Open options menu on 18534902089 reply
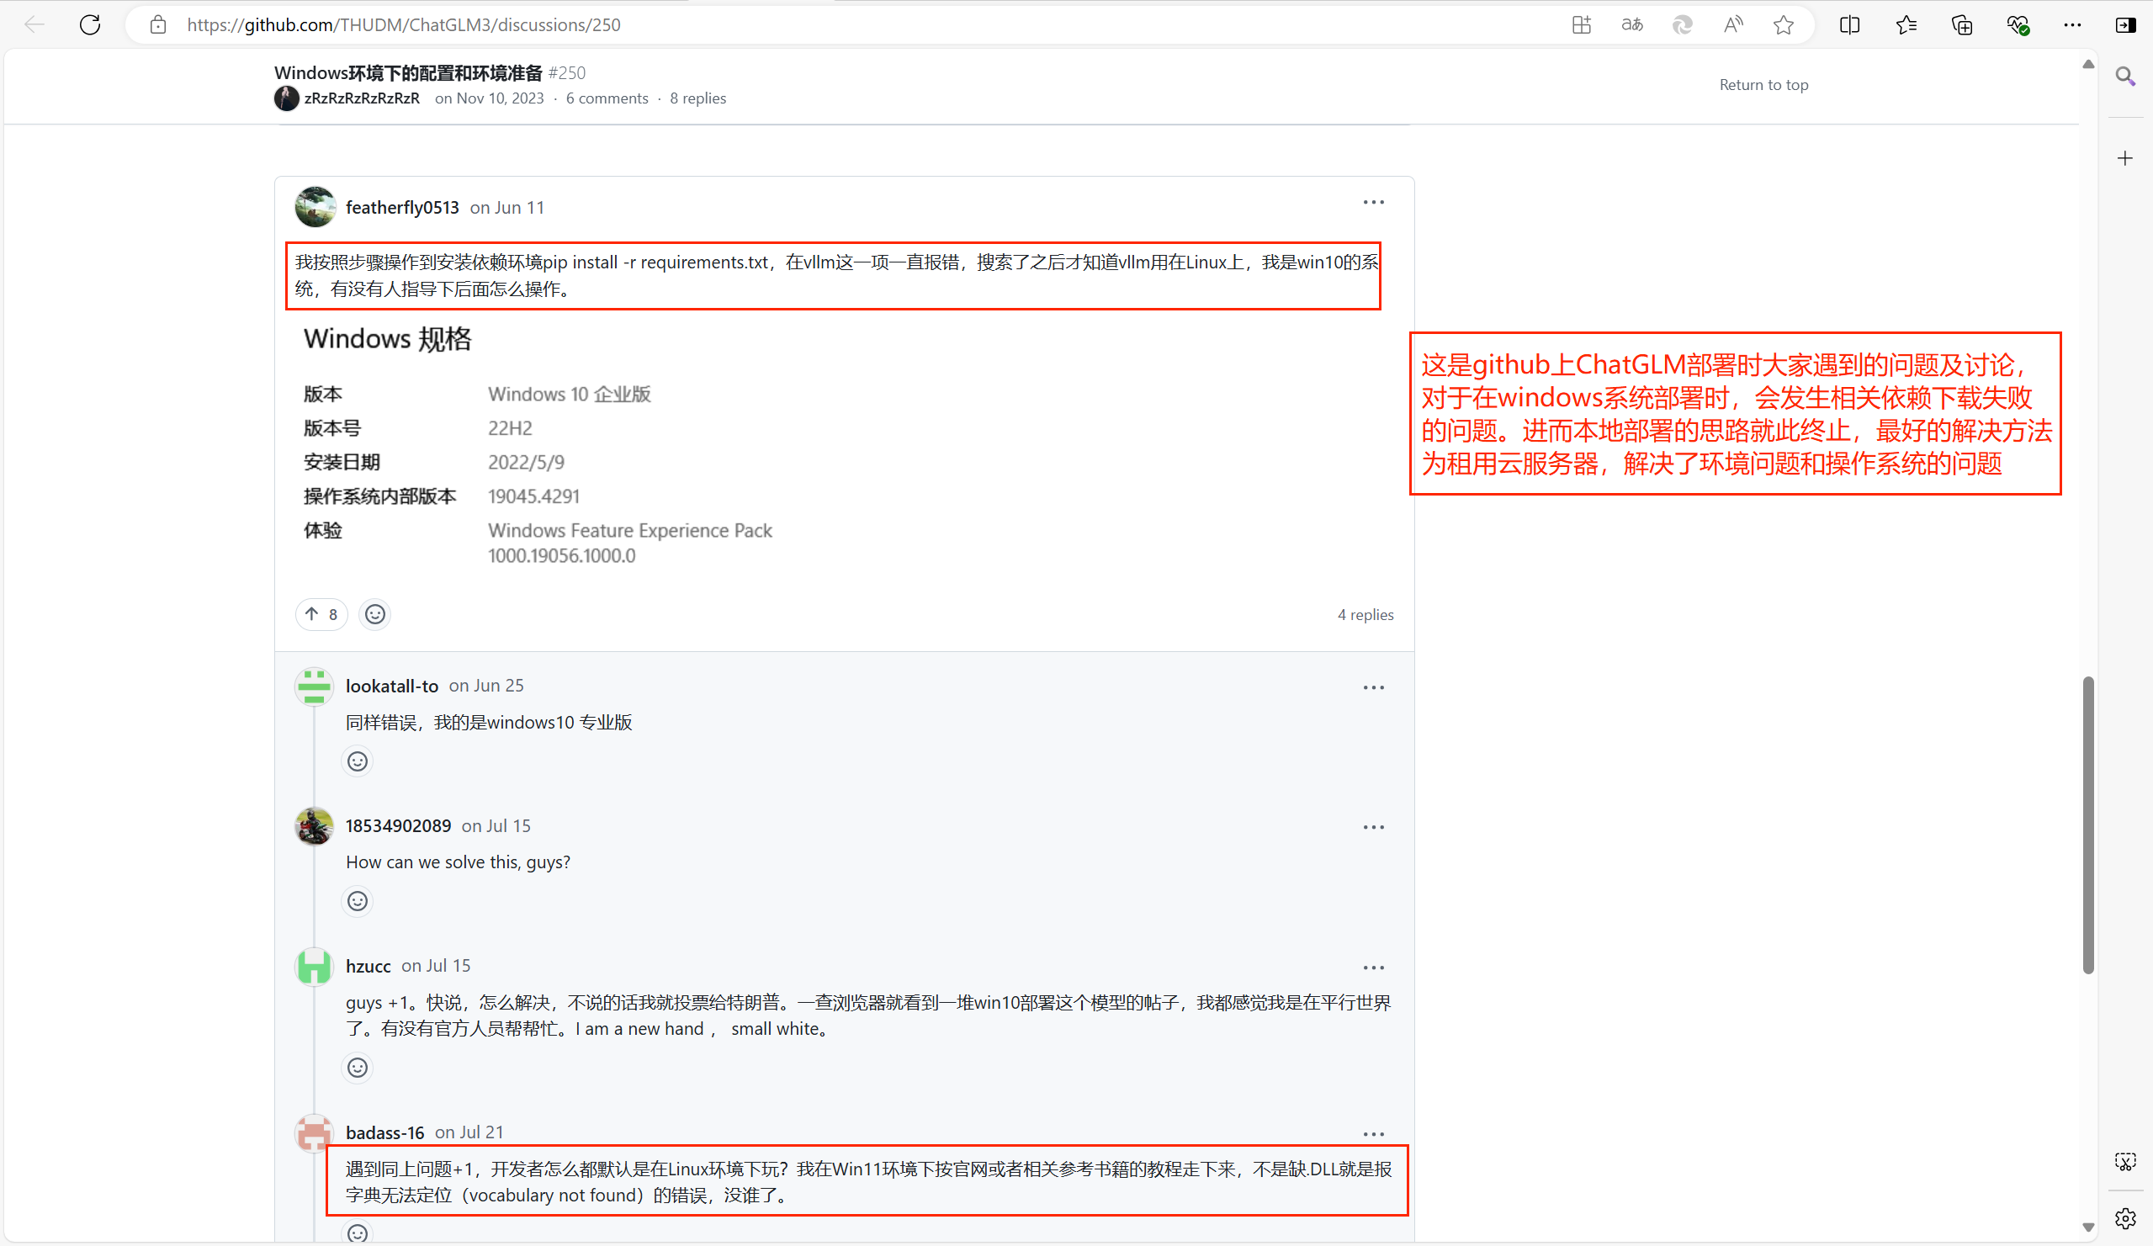The height and width of the screenshot is (1246, 2153). tap(1374, 827)
